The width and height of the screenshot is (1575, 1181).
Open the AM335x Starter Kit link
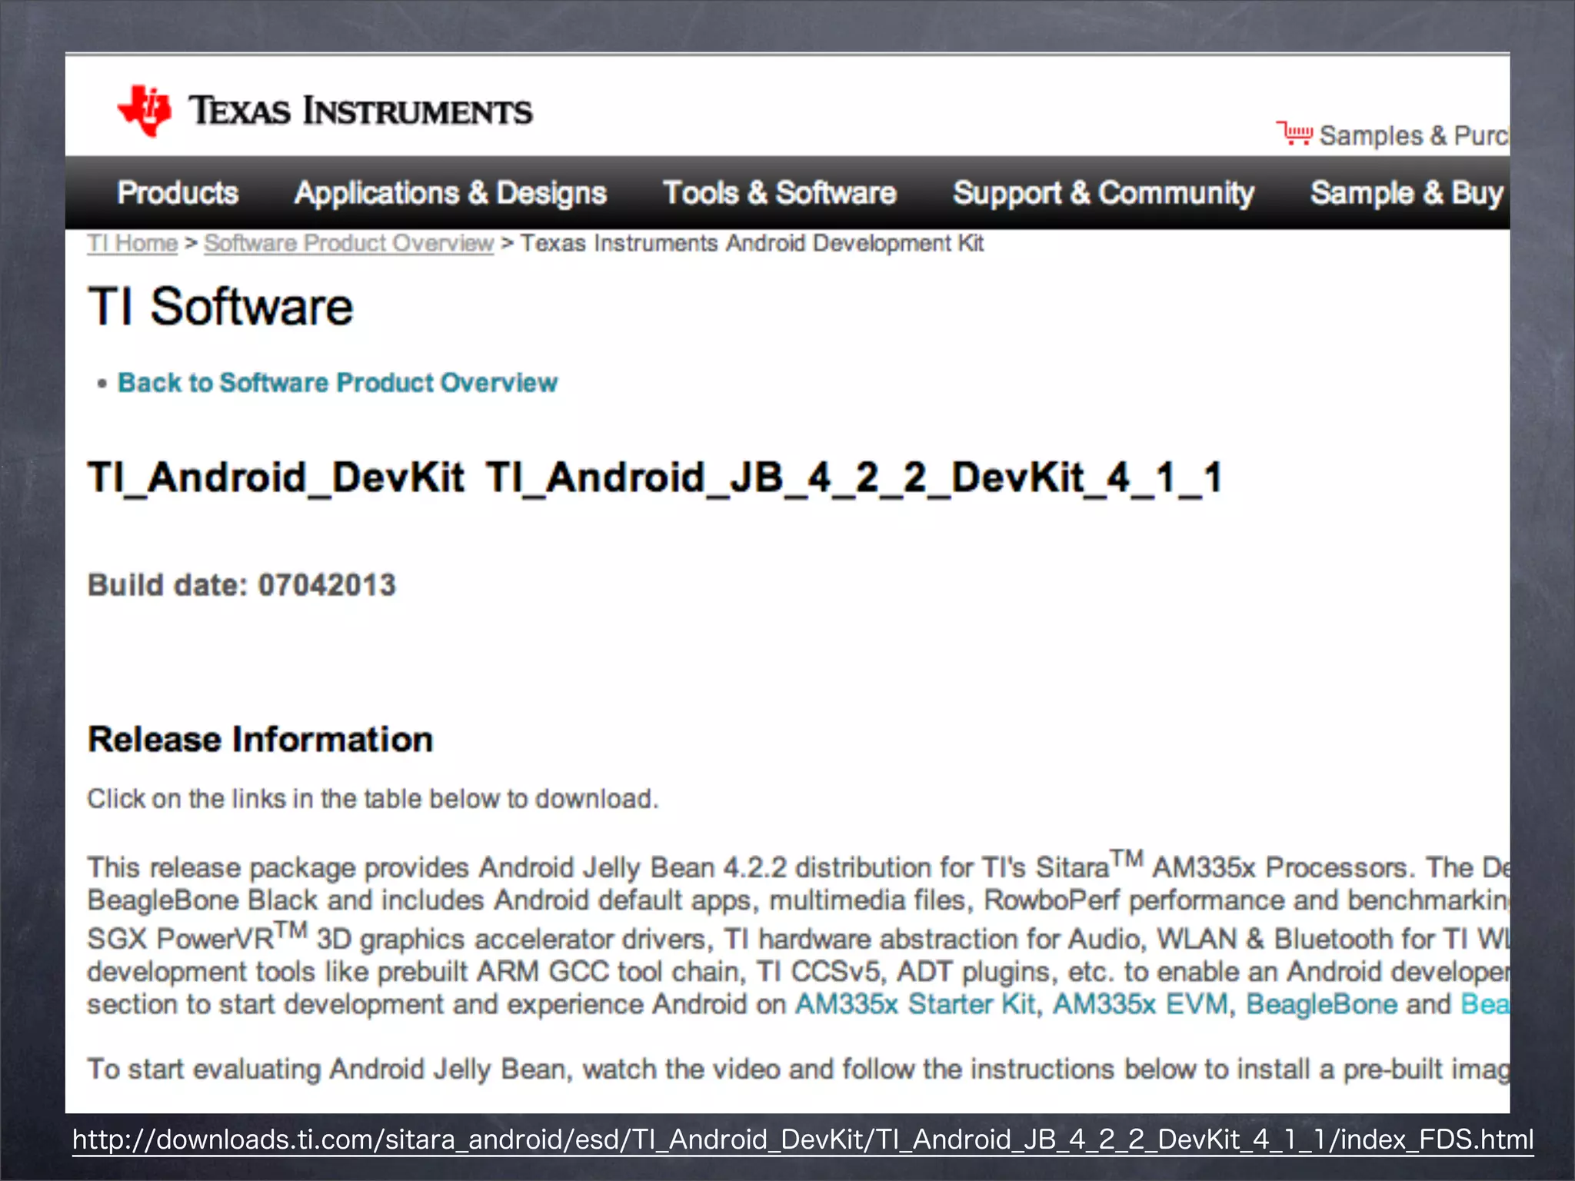[915, 1004]
